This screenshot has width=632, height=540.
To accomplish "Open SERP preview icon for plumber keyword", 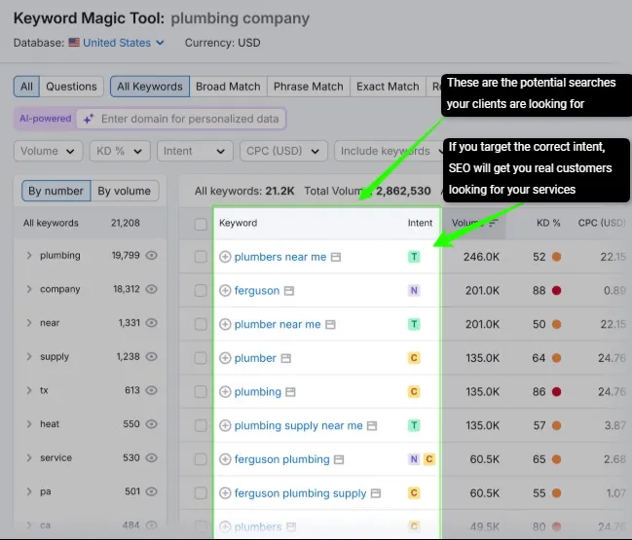I will click(x=286, y=358).
